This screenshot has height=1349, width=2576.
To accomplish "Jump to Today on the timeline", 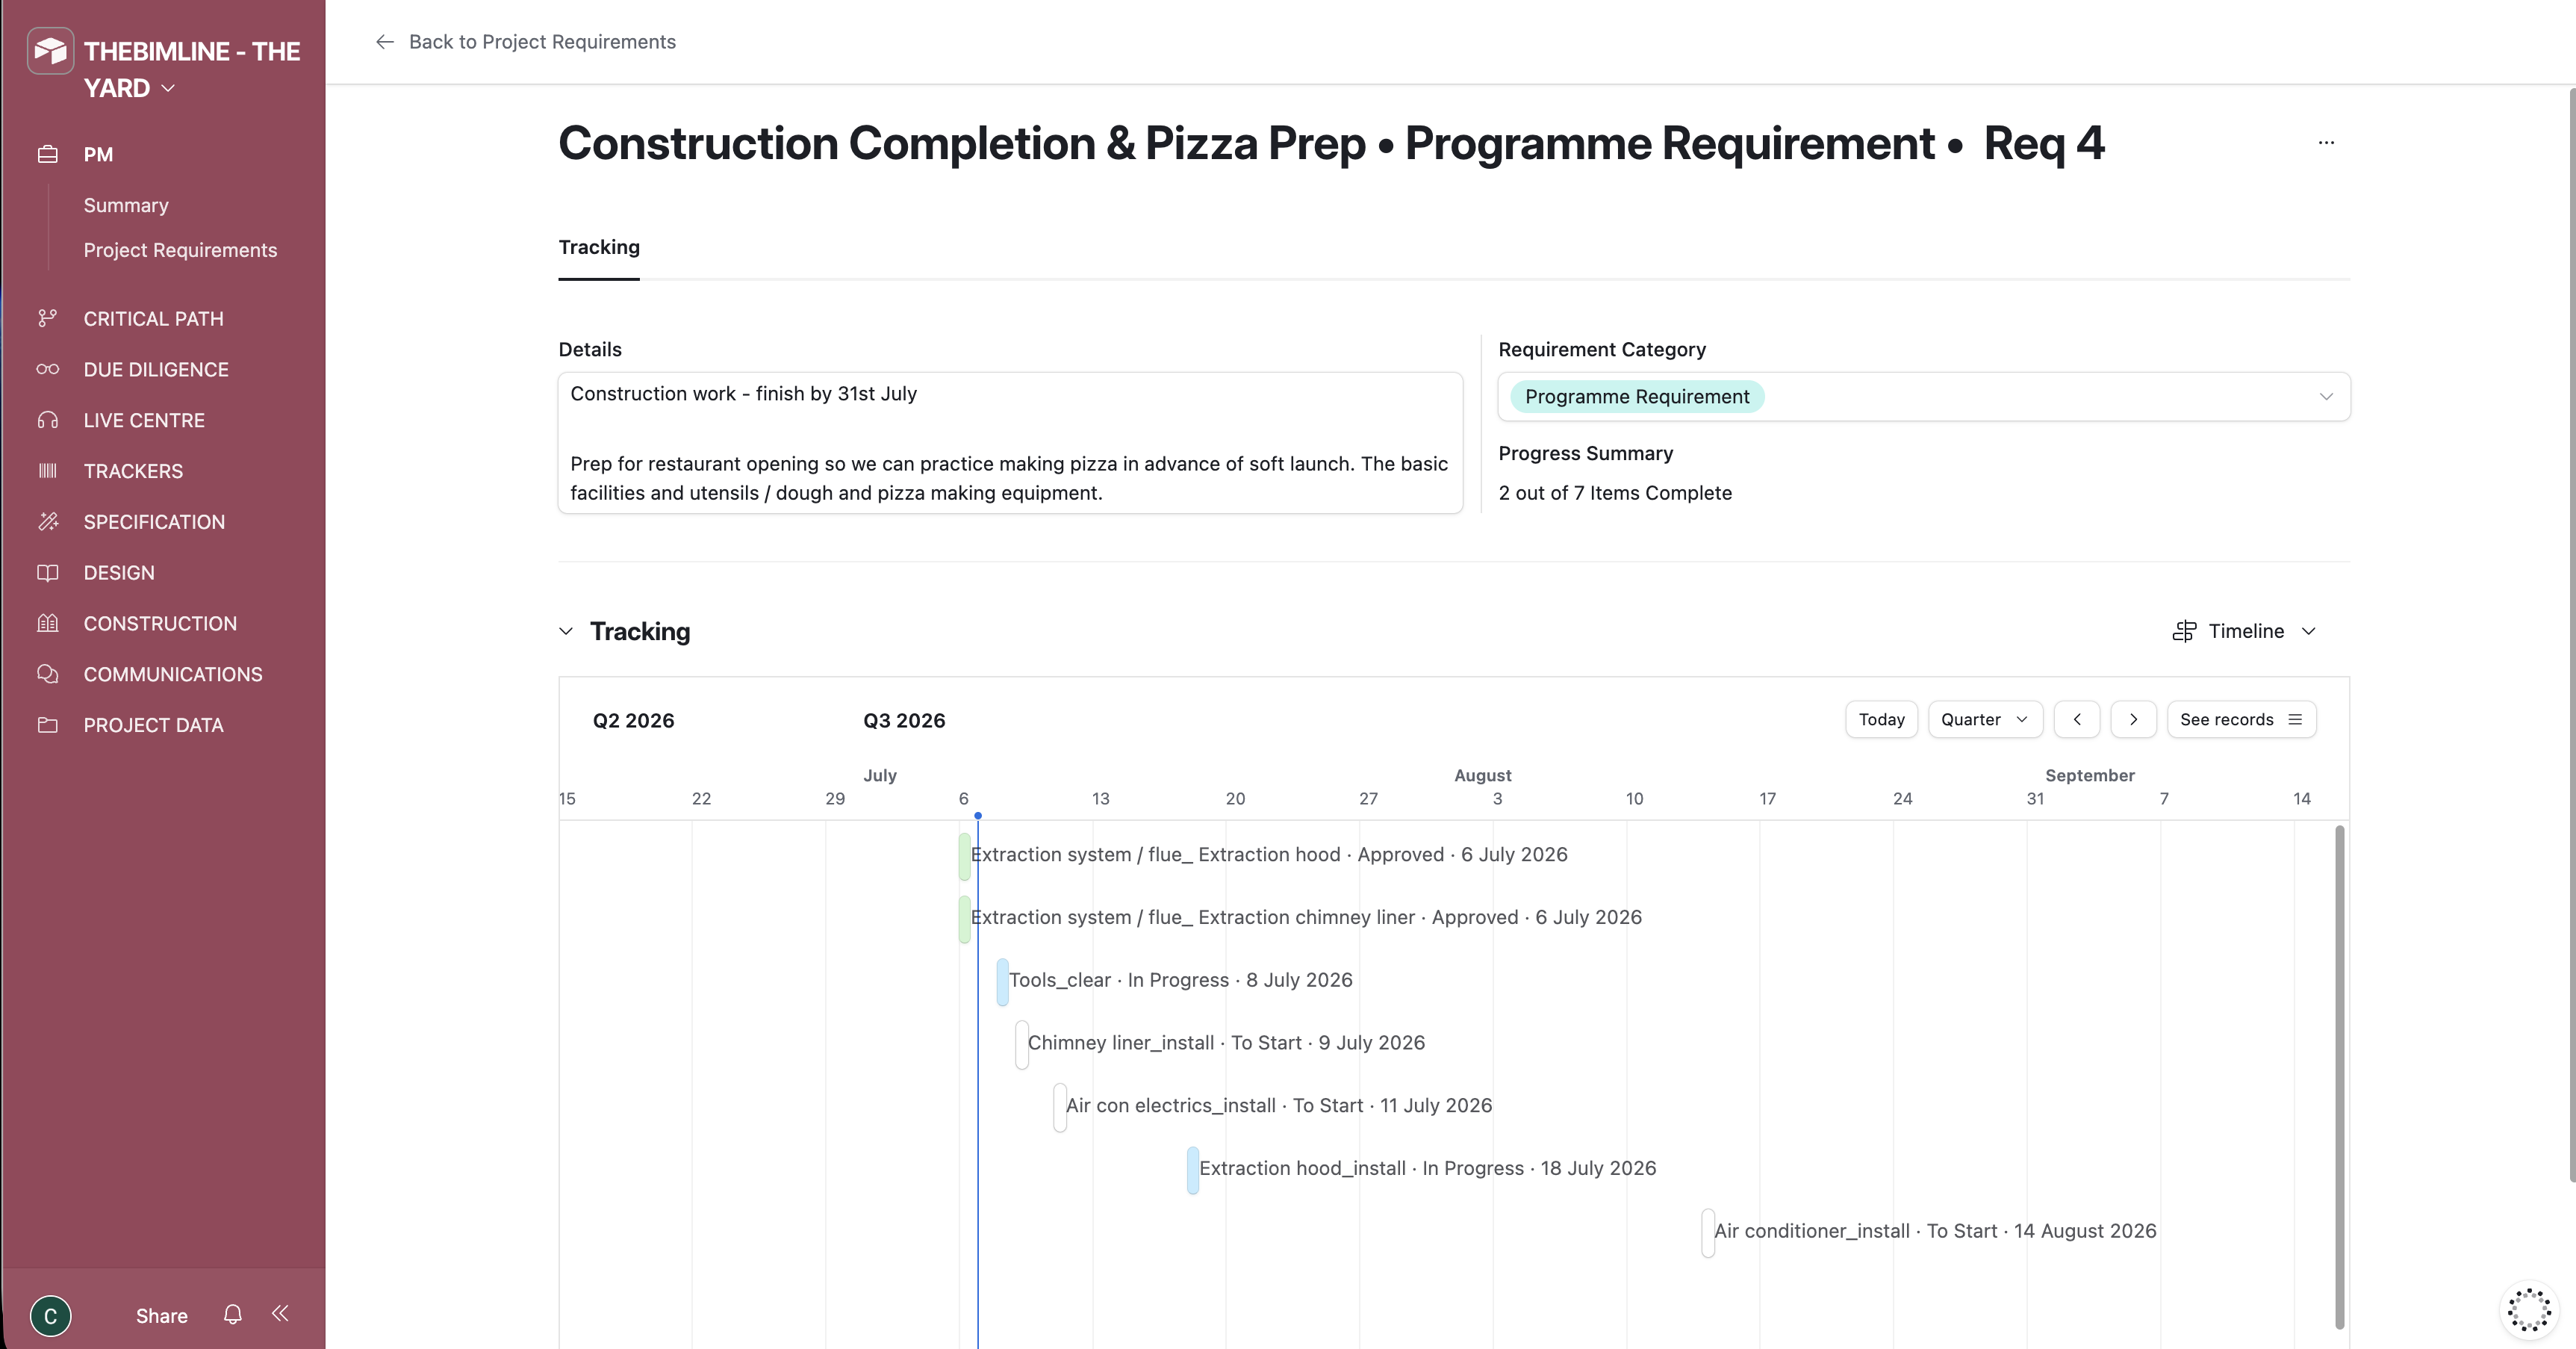I will 1881,719.
